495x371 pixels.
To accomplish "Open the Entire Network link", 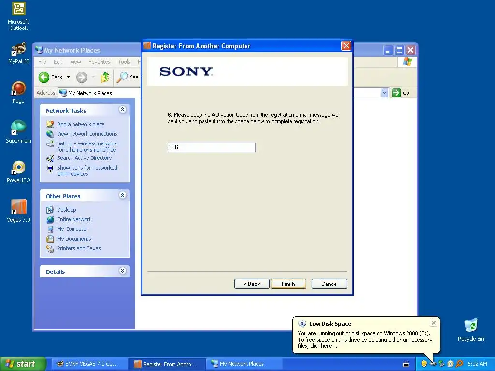I will 74,220.
